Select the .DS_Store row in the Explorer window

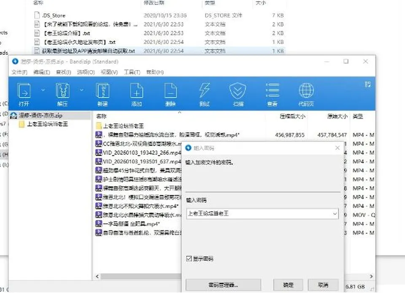[x=159, y=15]
